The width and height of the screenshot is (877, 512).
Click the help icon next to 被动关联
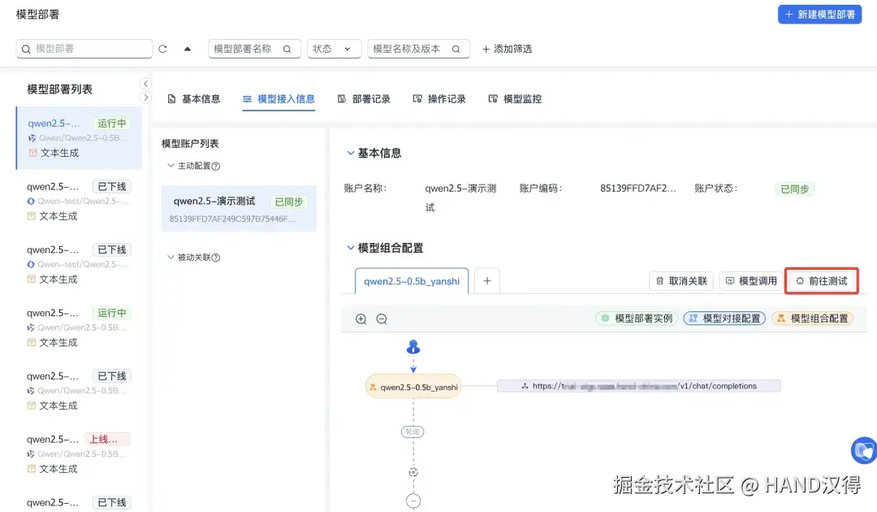pos(216,258)
